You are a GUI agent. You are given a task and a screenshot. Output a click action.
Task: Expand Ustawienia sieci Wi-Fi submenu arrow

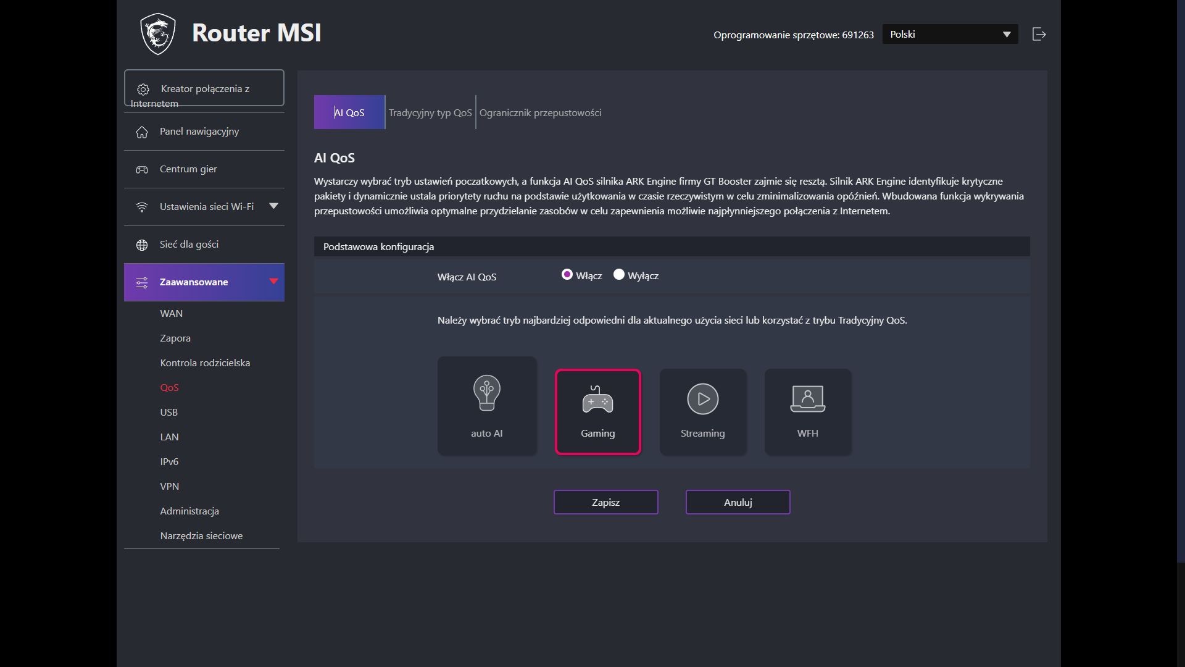click(x=274, y=206)
